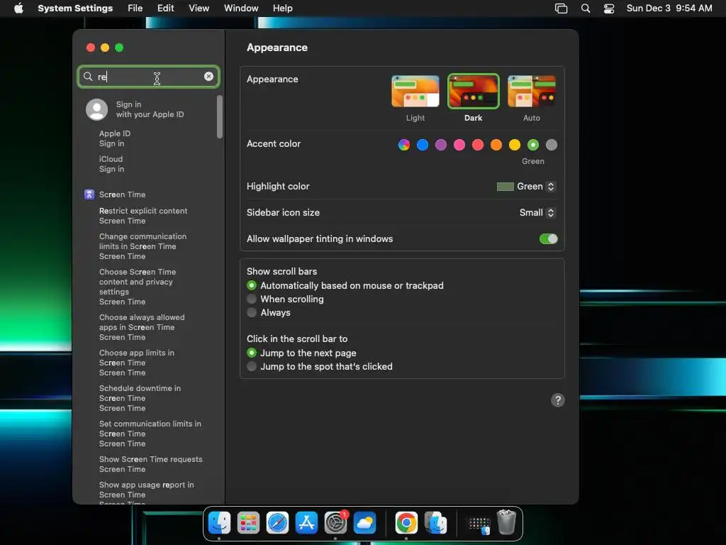The image size is (726, 545).
Task: Open the File menu
Action: pyautogui.click(x=135, y=9)
